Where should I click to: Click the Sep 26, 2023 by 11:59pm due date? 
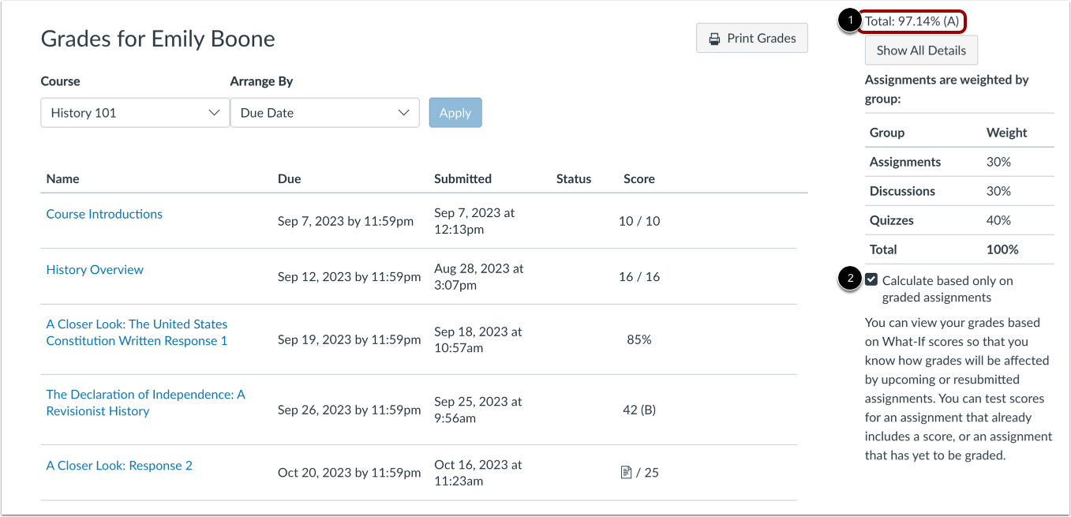pyautogui.click(x=349, y=410)
